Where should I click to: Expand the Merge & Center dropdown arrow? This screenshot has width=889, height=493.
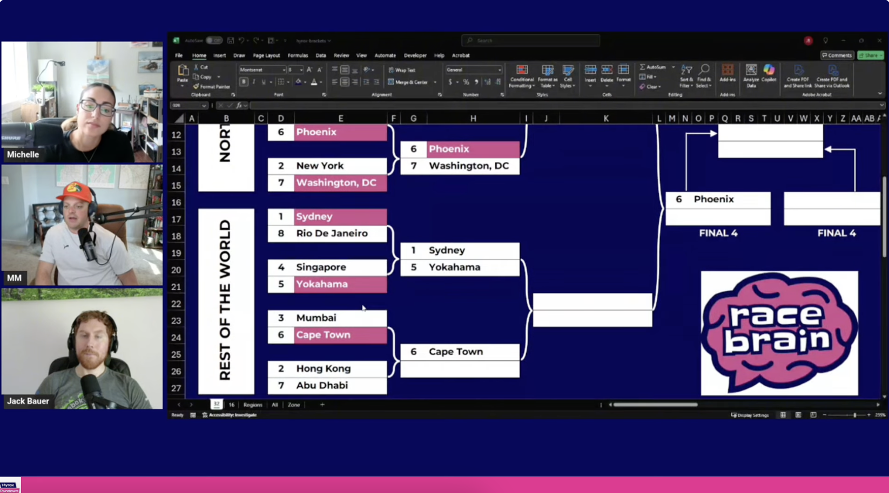(x=435, y=83)
